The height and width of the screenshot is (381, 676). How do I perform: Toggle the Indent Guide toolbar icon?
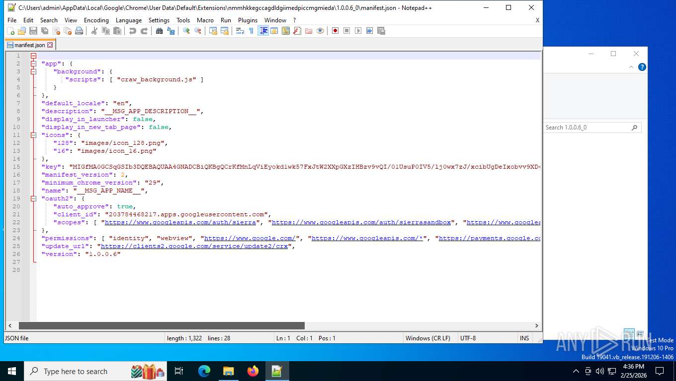(x=263, y=31)
